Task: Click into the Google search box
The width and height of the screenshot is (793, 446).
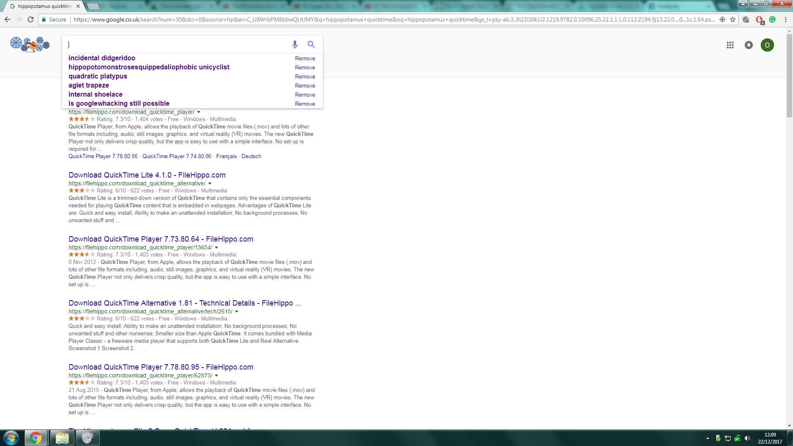Action: pos(178,45)
